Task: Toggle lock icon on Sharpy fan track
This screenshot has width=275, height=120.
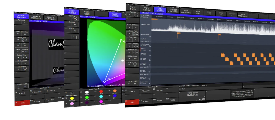Action: (150, 79)
